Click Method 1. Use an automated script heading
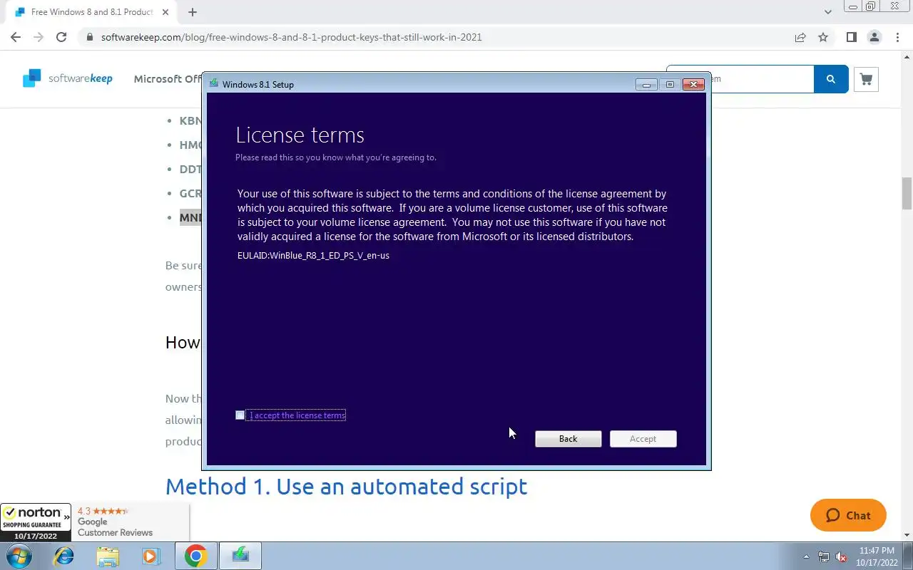This screenshot has width=913, height=570. point(346,487)
